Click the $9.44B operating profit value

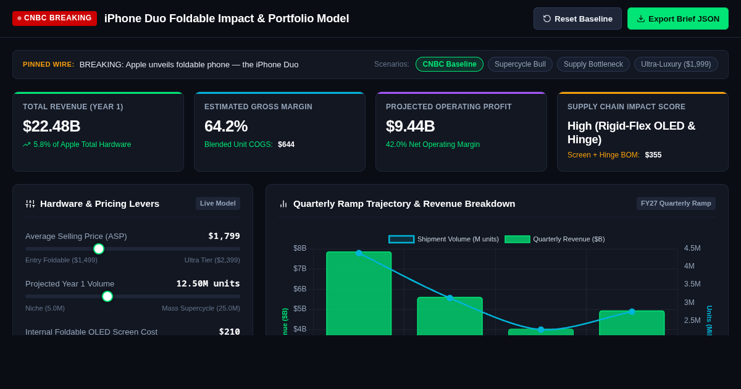tap(411, 126)
